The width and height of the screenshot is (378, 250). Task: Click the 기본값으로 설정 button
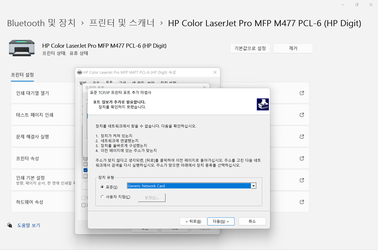250,49
